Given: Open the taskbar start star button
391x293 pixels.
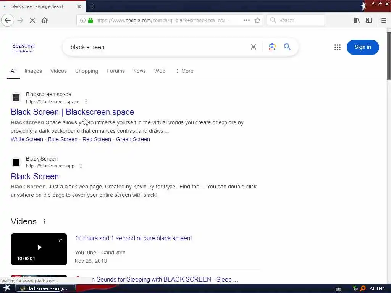Looking at the screenshot, I should [x=6, y=288].
